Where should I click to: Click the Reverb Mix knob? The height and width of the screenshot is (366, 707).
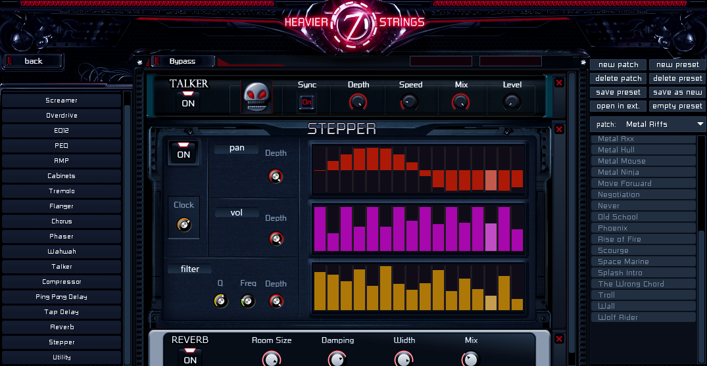[471, 359]
